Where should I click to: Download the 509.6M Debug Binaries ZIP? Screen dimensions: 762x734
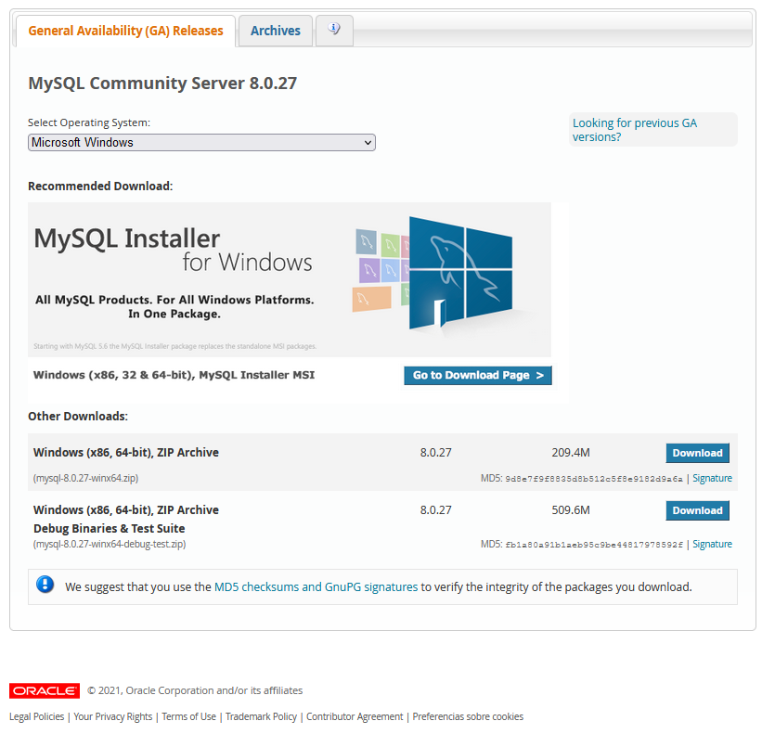tap(697, 510)
